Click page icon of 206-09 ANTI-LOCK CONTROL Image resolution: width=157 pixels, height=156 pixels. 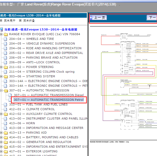coord(5,62)
